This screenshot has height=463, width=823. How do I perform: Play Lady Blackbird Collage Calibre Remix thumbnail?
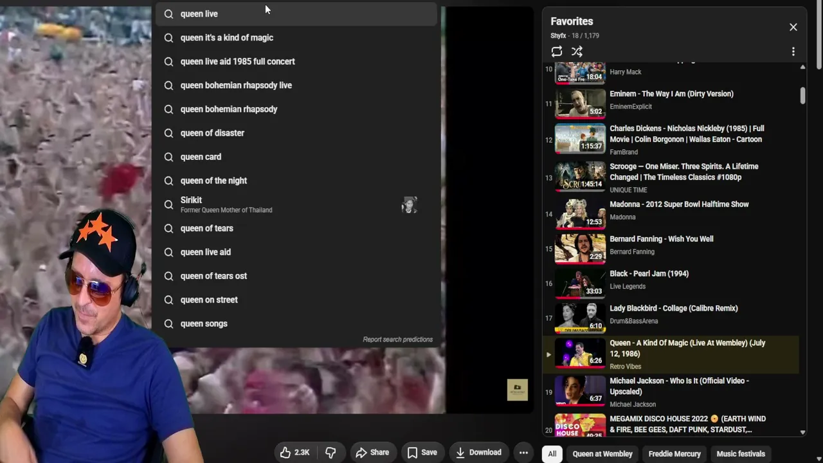click(580, 318)
